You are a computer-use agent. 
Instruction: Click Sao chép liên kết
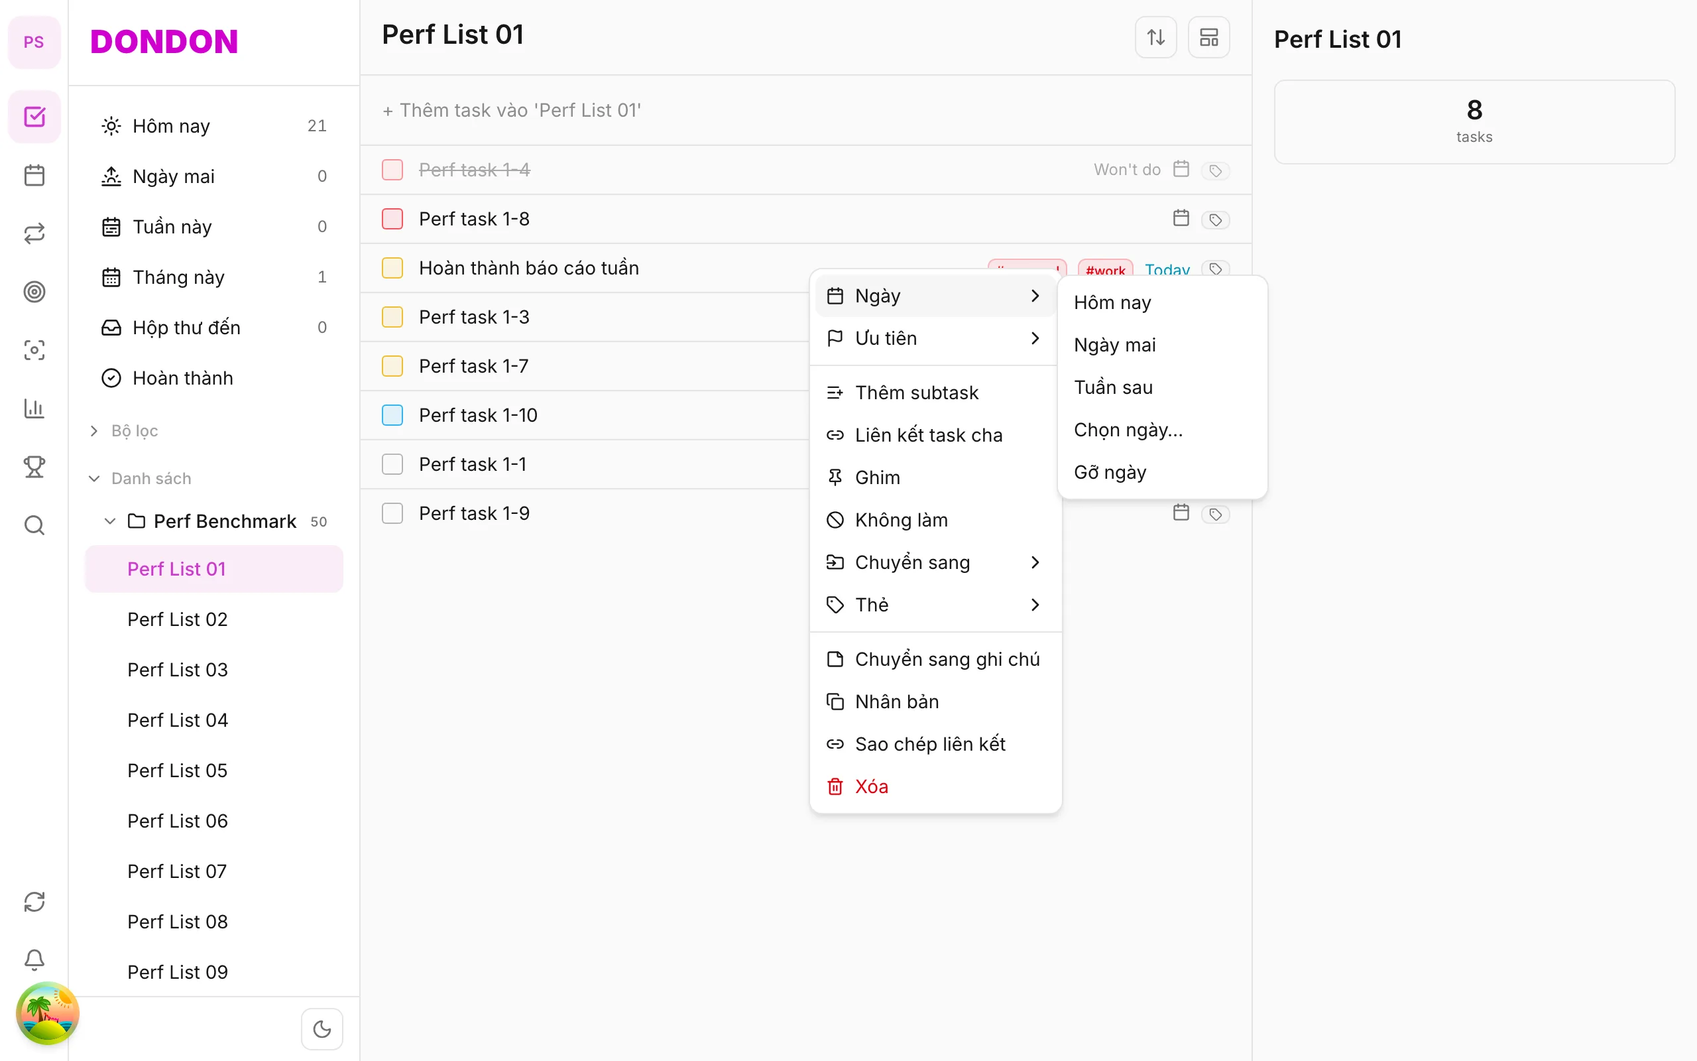(935, 745)
